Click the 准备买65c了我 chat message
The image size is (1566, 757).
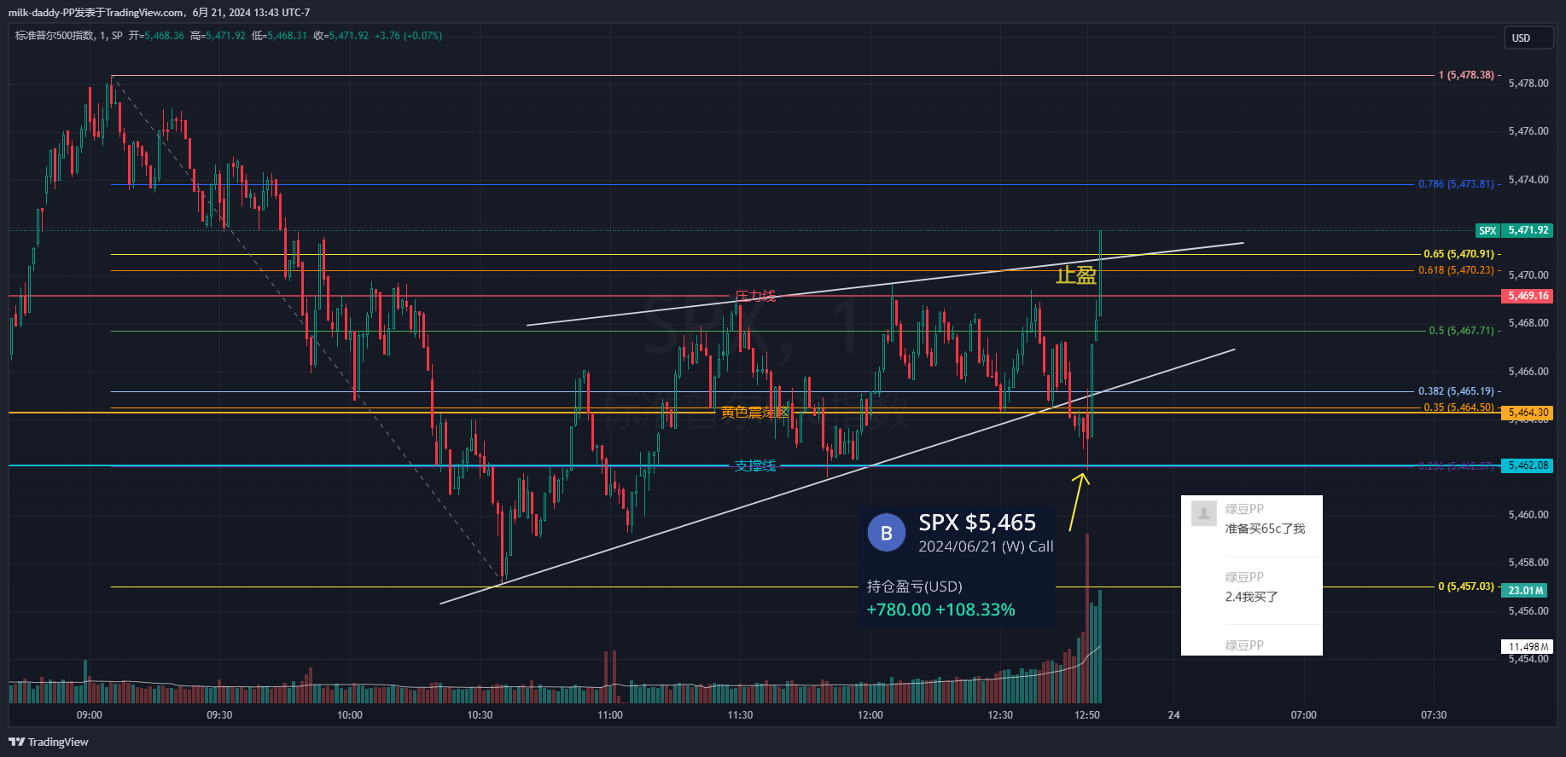pyautogui.click(x=1265, y=529)
